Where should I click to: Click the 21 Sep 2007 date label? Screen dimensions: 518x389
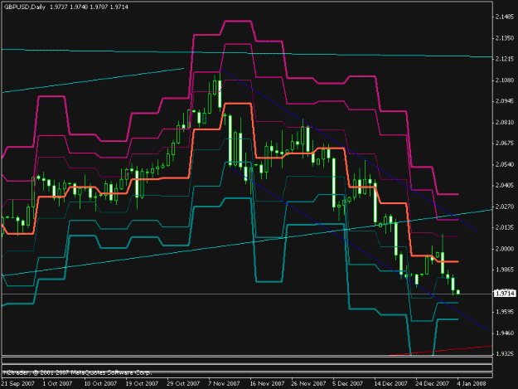18,383
